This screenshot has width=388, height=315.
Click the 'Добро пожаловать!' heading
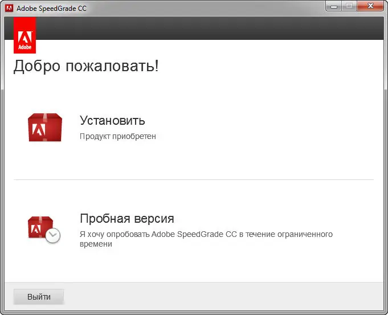point(86,66)
